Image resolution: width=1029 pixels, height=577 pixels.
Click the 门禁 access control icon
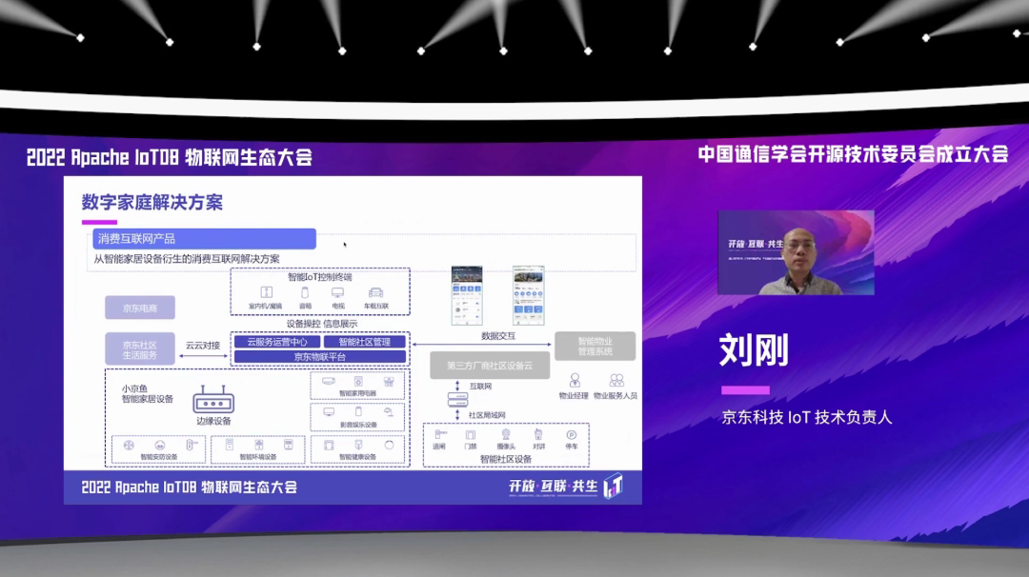coord(471,435)
